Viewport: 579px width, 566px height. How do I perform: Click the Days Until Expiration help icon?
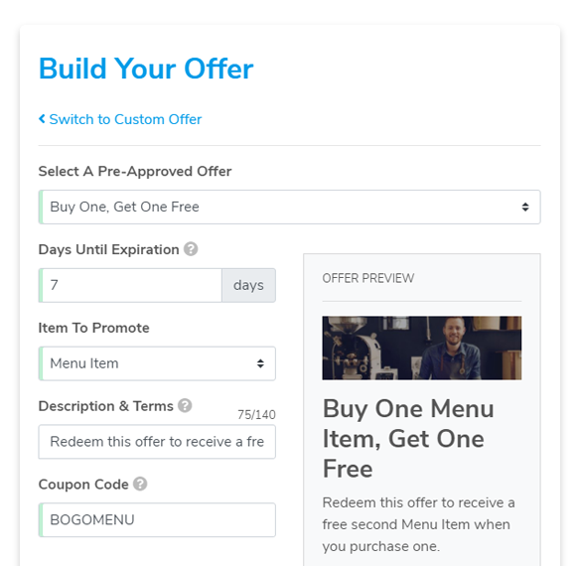pyautogui.click(x=191, y=249)
